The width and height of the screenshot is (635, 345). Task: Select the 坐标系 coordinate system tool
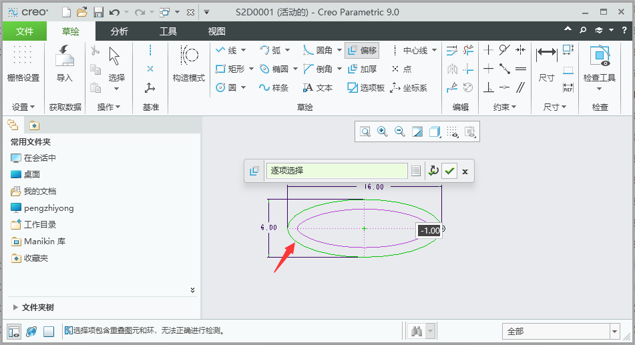(x=408, y=87)
